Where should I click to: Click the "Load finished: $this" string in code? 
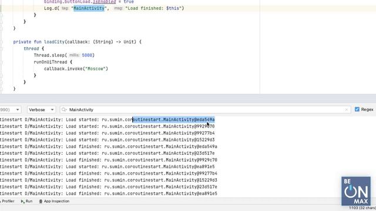click(x=153, y=8)
